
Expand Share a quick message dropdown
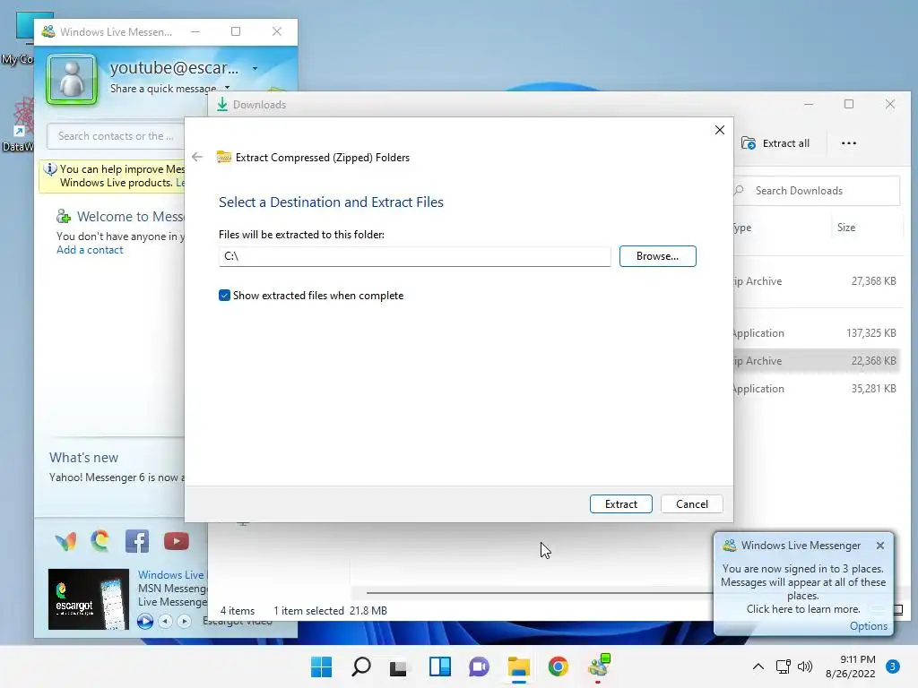click(x=227, y=88)
